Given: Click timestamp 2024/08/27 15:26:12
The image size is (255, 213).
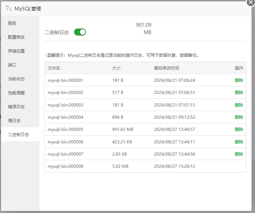Looking at the screenshot, I should [x=175, y=166].
